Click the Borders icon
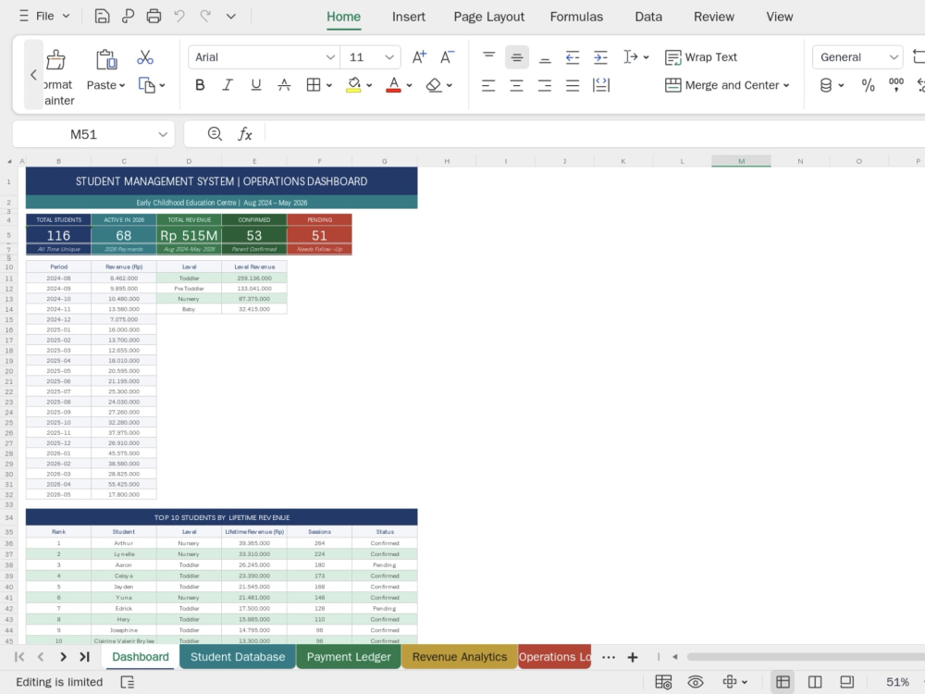The height and width of the screenshot is (694, 925). point(314,85)
